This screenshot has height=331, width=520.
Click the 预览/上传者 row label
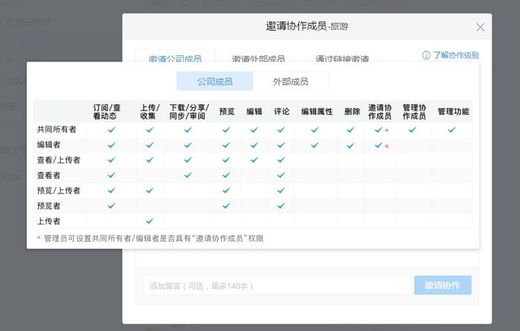click(58, 190)
